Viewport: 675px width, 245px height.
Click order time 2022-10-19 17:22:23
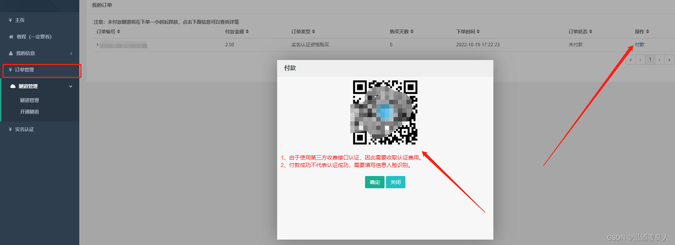tap(478, 45)
